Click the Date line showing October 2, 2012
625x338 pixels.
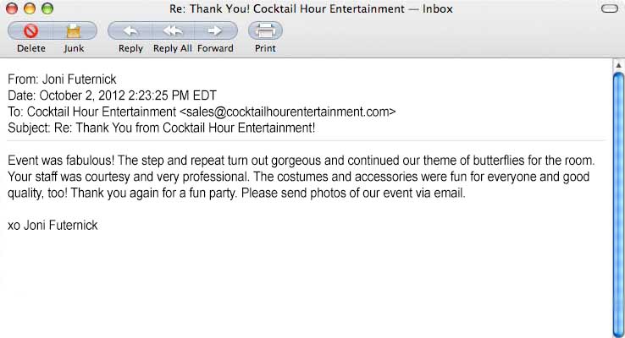(124, 95)
